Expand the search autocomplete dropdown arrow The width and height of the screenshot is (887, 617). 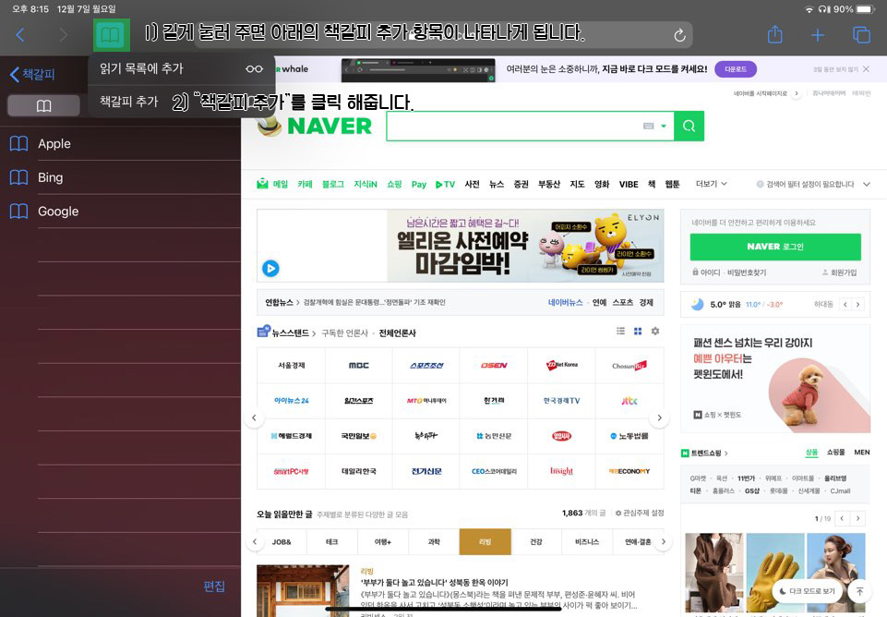point(664,127)
